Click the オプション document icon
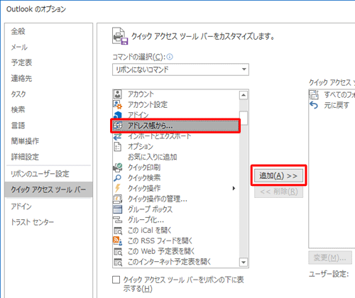This screenshot has width=355, height=298. coord(118,147)
